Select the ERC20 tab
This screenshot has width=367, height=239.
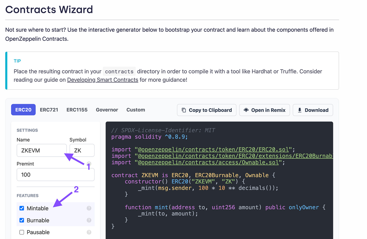pos(23,110)
